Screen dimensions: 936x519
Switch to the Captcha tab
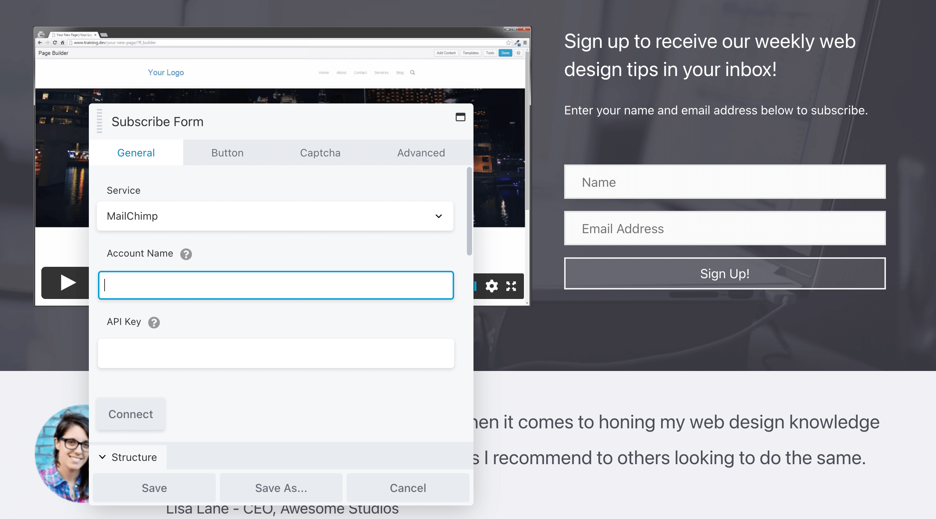[x=320, y=153]
